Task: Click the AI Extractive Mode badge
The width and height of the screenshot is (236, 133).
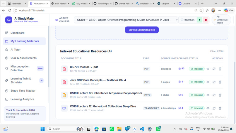Action: tap(221, 20)
